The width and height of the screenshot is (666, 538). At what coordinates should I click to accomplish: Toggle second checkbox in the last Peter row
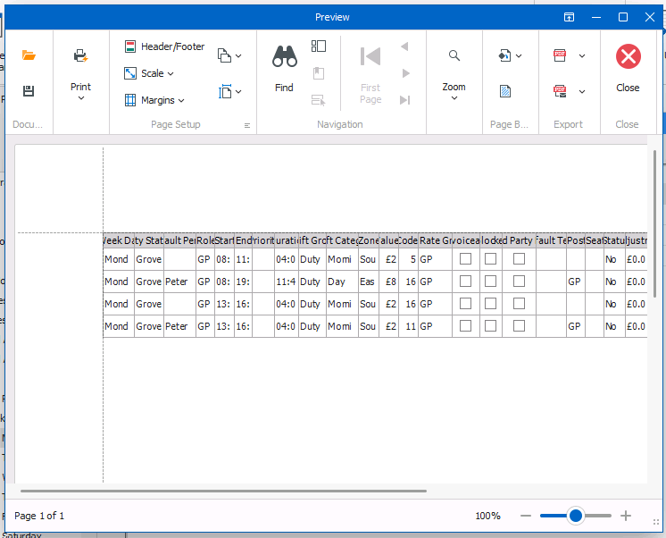click(x=491, y=326)
